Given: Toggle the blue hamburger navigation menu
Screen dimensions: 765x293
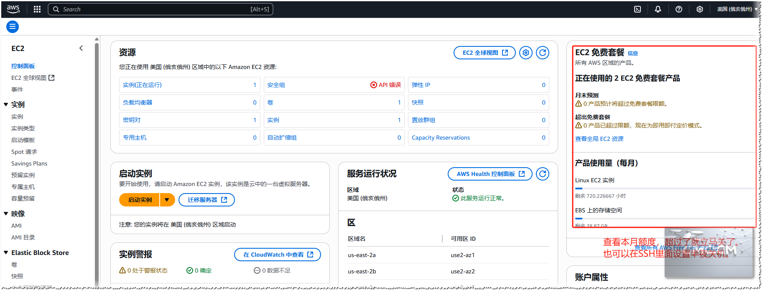Looking at the screenshot, I should pyautogui.click(x=13, y=27).
